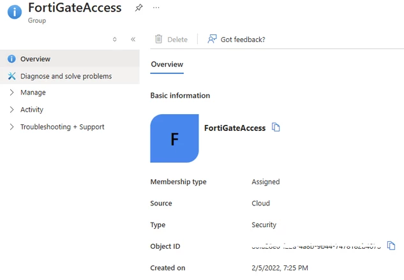Viewport: 404px width, 280px height.
Task: Click the blue info icon beside title
Action: [x=15, y=11]
